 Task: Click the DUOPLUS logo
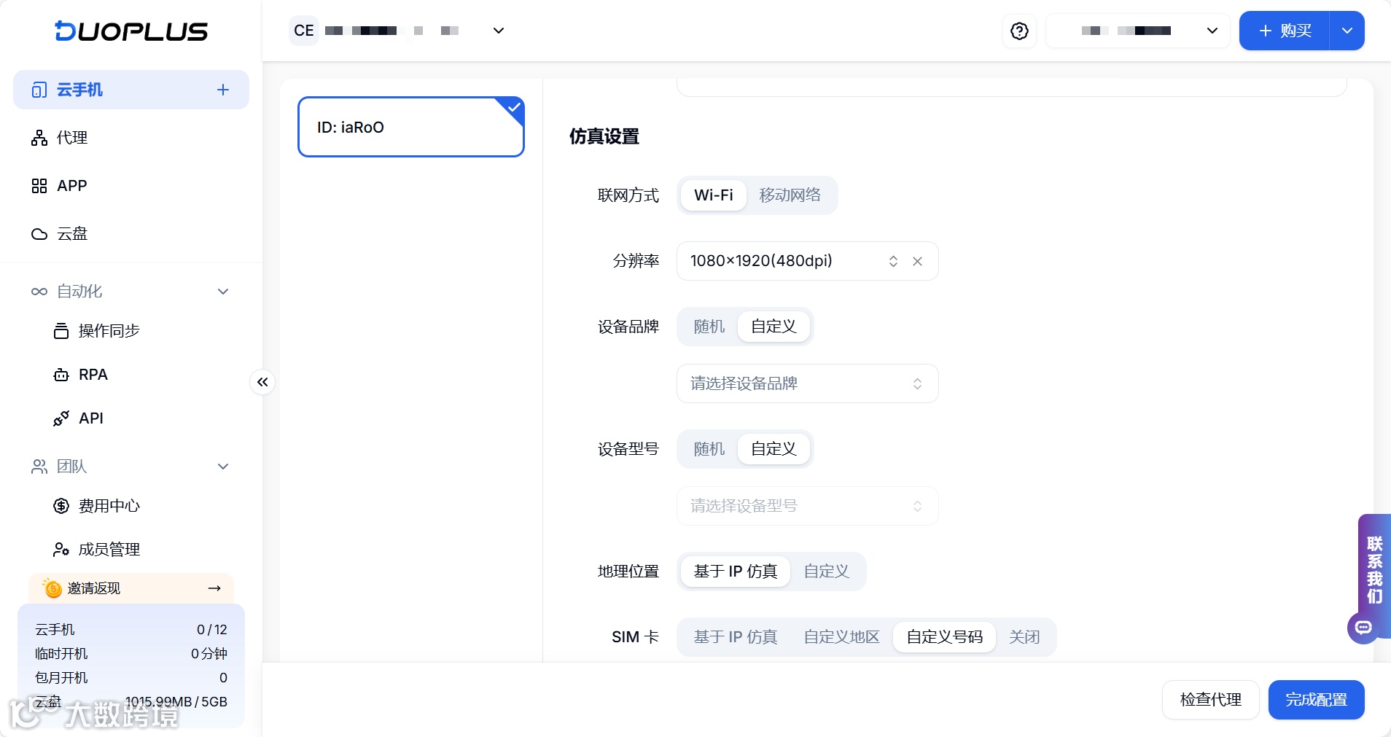click(x=131, y=31)
